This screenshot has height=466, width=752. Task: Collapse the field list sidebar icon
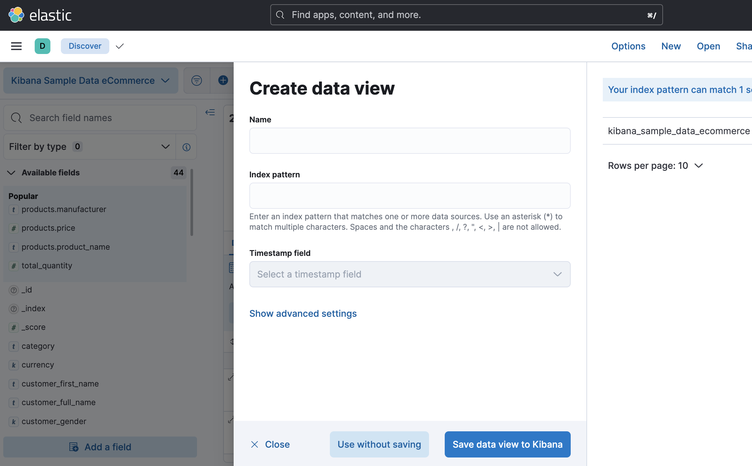point(210,113)
